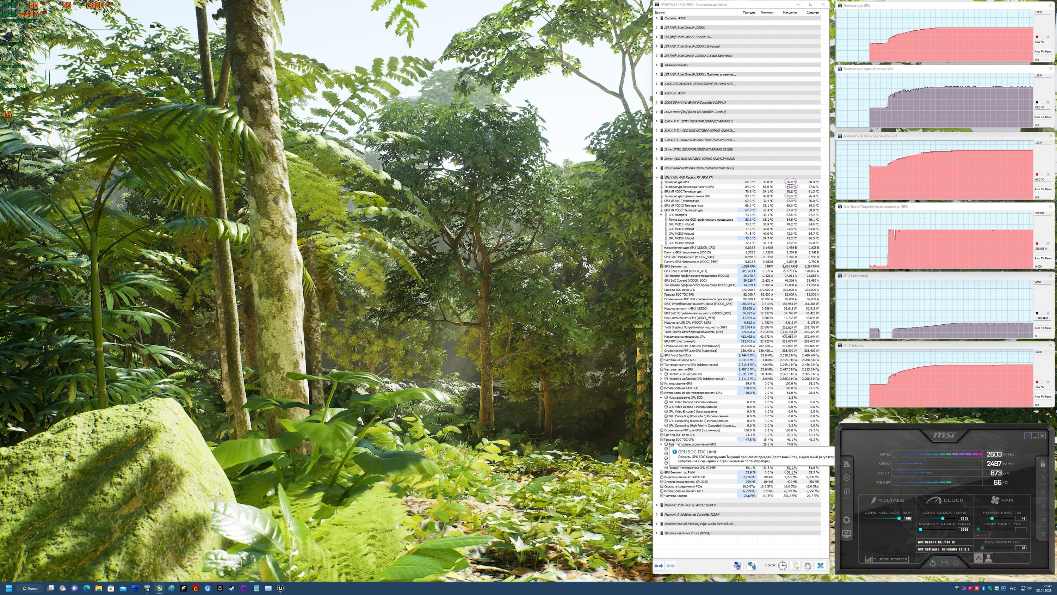Screen dimensions: 1057x595
Task: Click the 'Максимум' column header
Action: [790, 12]
